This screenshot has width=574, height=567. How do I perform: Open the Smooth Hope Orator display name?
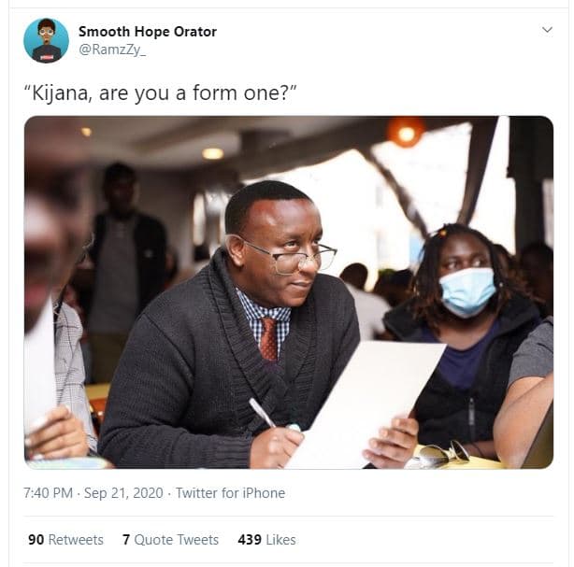coord(148,32)
